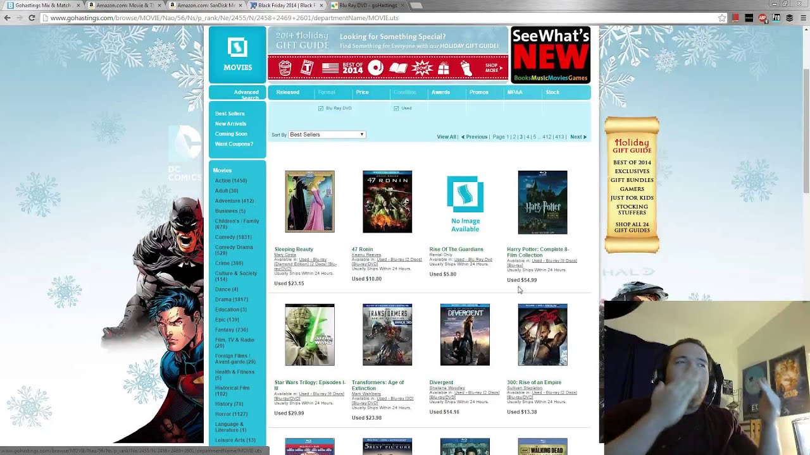810x455 pixels.
Task: Open the Sort By Best Sellers dropdown
Action: [x=327, y=135]
